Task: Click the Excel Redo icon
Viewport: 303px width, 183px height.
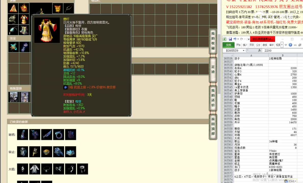Action: pyautogui.click(x=242, y=39)
